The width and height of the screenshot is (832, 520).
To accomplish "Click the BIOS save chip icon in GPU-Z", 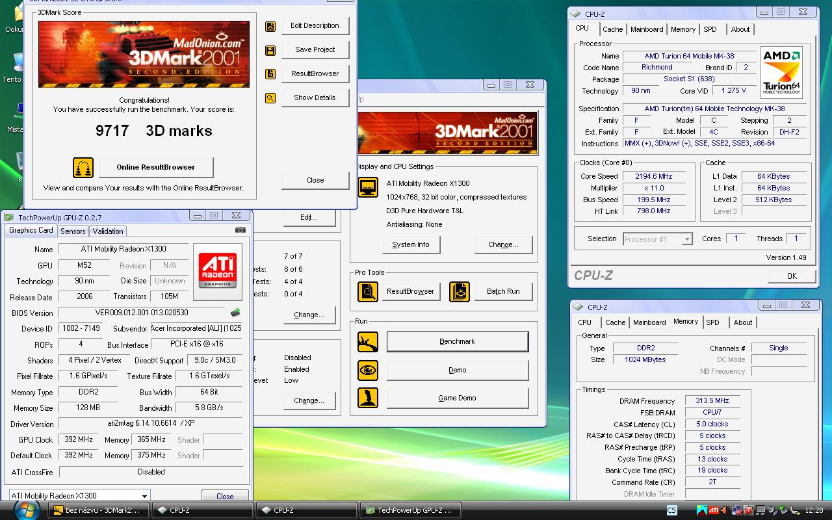I will (x=235, y=313).
